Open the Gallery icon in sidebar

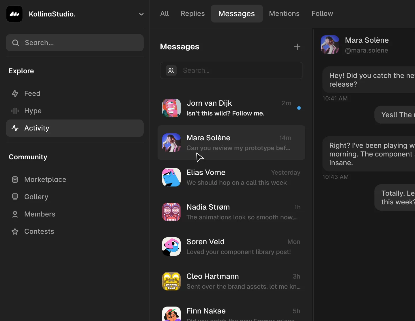coord(15,197)
